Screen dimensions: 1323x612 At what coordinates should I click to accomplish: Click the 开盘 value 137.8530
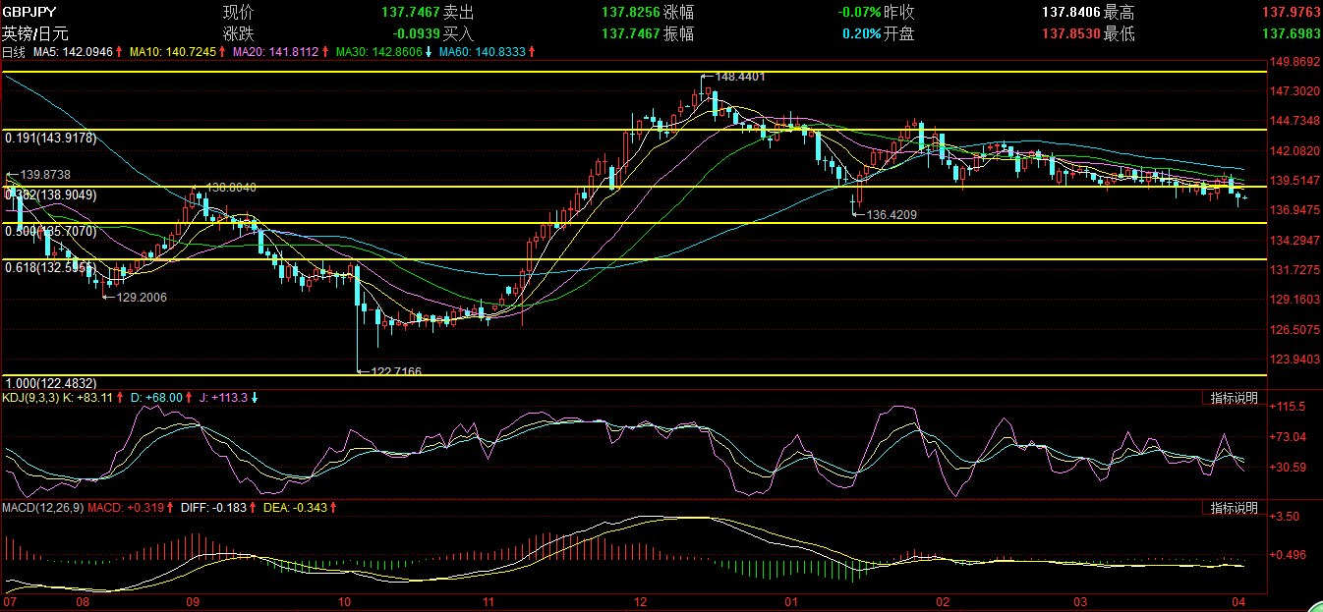[x=1071, y=33]
